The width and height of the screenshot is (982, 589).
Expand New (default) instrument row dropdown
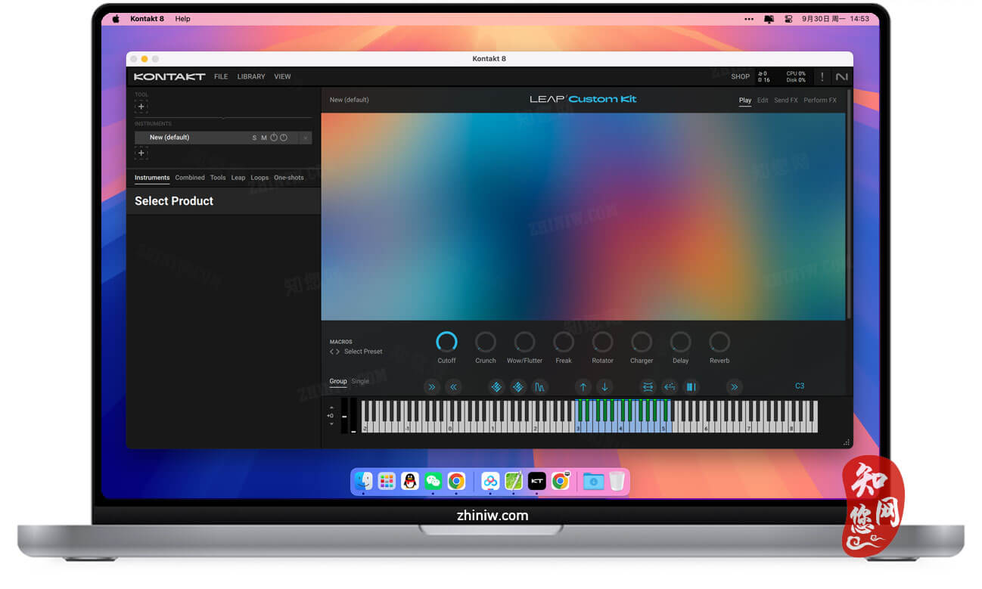click(x=305, y=138)
